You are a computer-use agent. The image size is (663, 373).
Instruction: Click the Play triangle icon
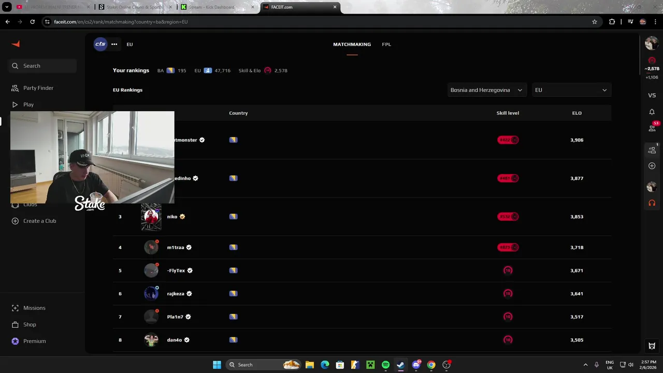coord(15,105)
